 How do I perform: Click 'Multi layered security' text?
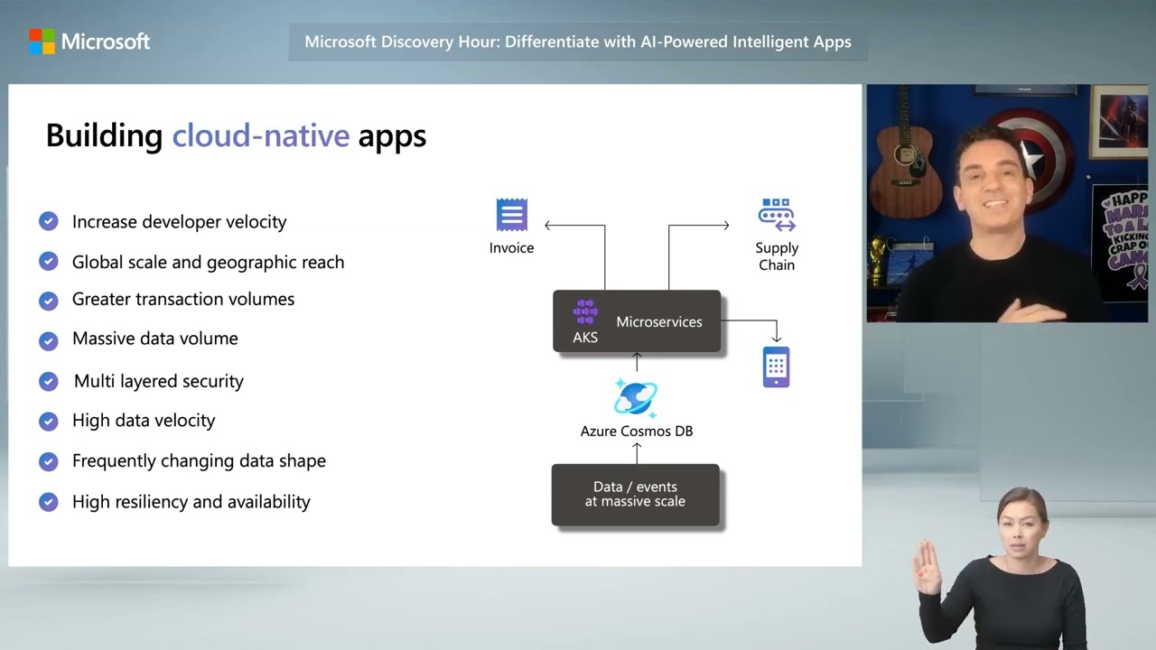159,381
